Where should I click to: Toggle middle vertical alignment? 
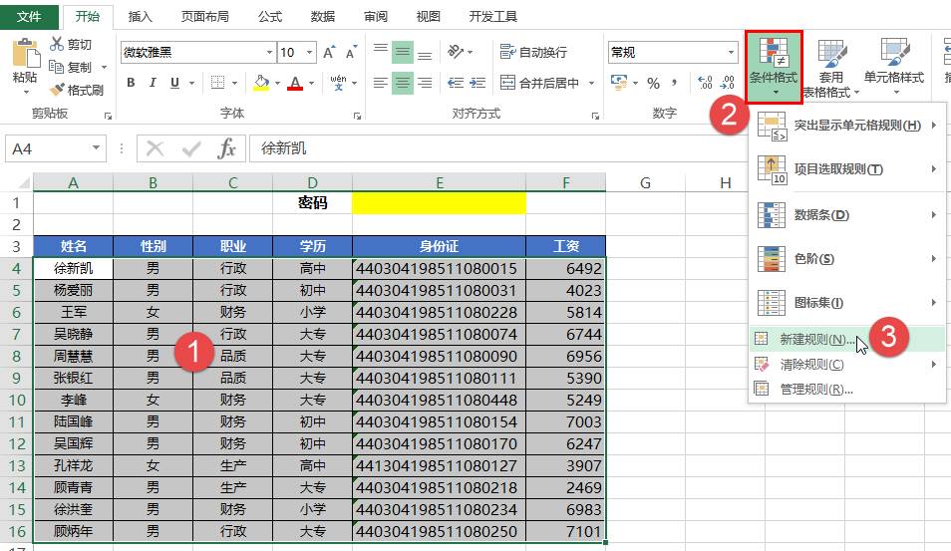coord(402,52)
